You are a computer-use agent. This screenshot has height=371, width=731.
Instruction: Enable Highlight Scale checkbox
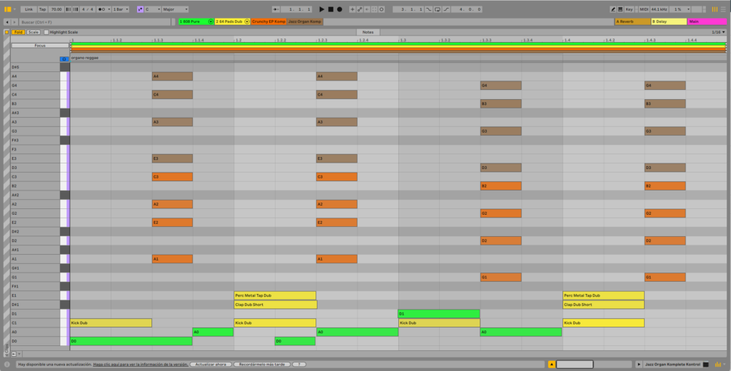[x=46, y=32]
